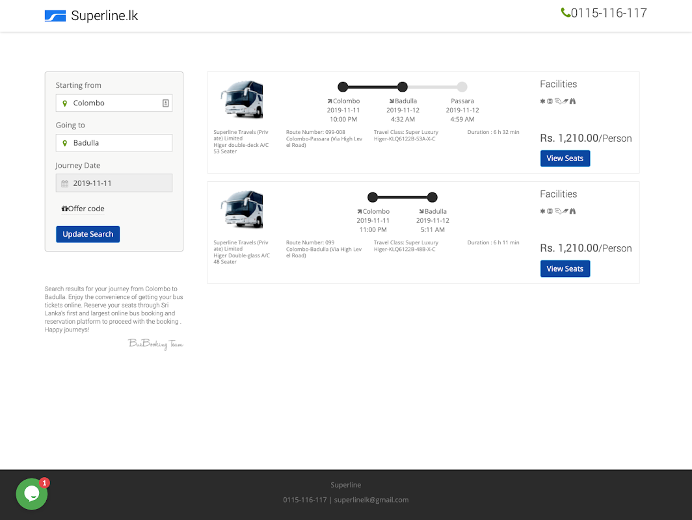Image resolution: width=692 pixels, height=520 pixels.
Task: Click the first bus Facilities heading
Action: coord(558,84)
